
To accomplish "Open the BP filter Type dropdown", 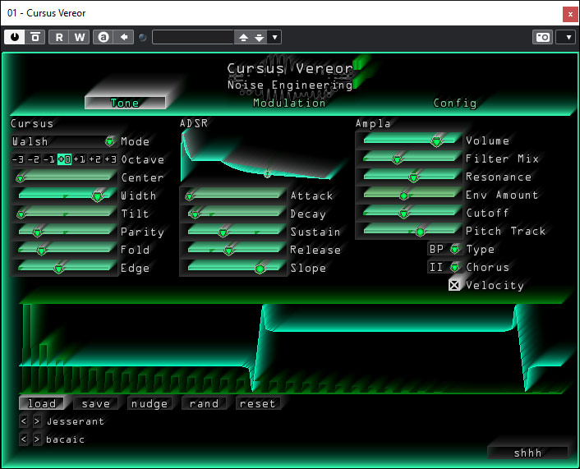I will pos(444,249).
